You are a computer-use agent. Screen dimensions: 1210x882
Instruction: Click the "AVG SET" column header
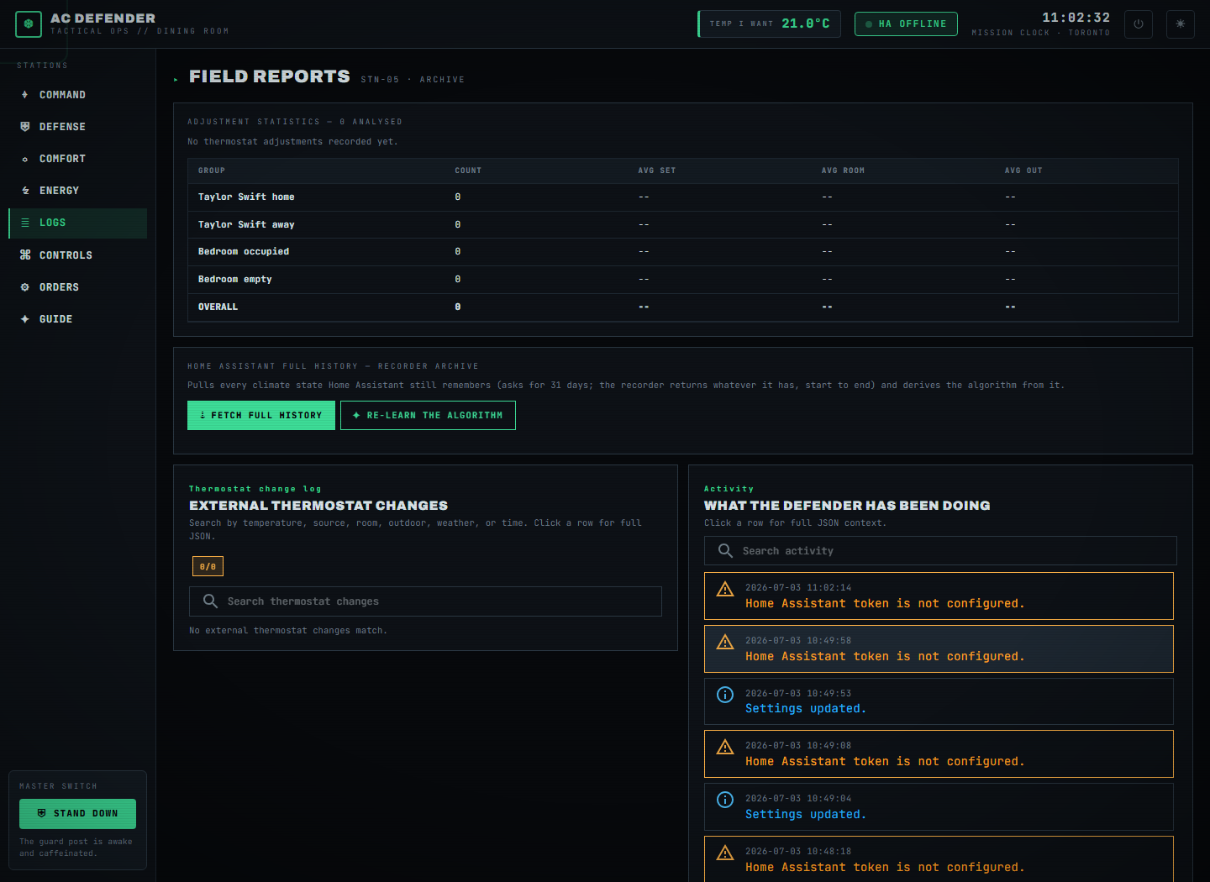pos(657,171)
